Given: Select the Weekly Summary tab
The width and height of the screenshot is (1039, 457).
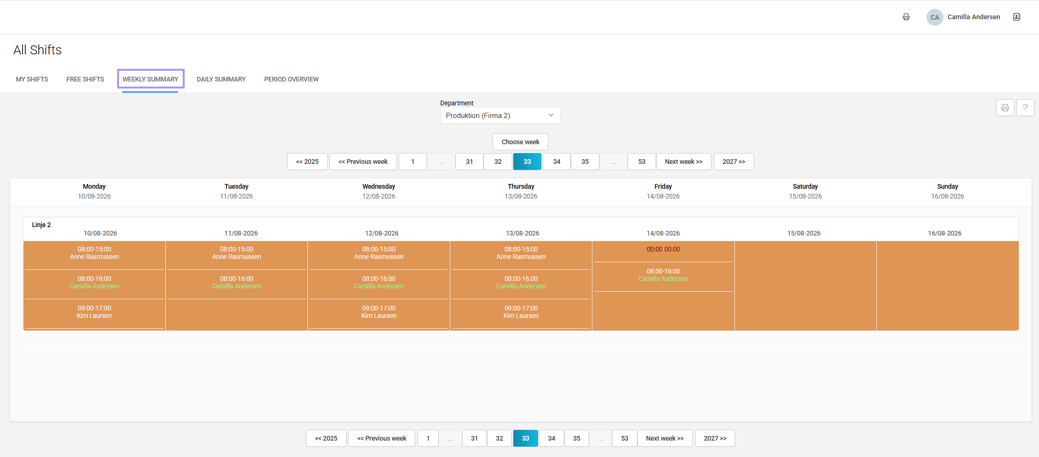Looking at the screenshot, I should 150,79.
